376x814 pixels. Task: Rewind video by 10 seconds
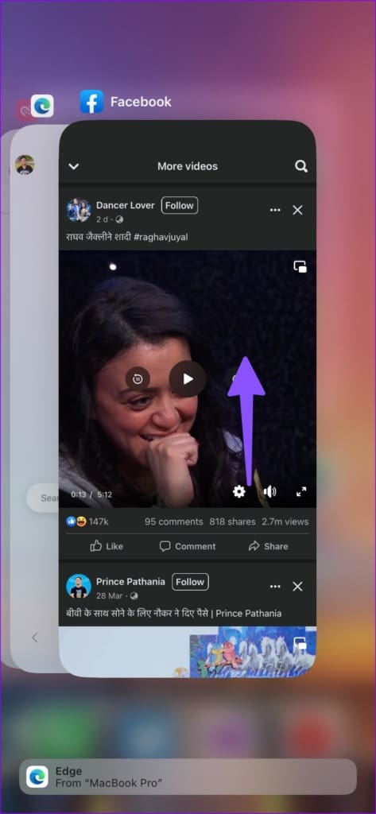138,379
